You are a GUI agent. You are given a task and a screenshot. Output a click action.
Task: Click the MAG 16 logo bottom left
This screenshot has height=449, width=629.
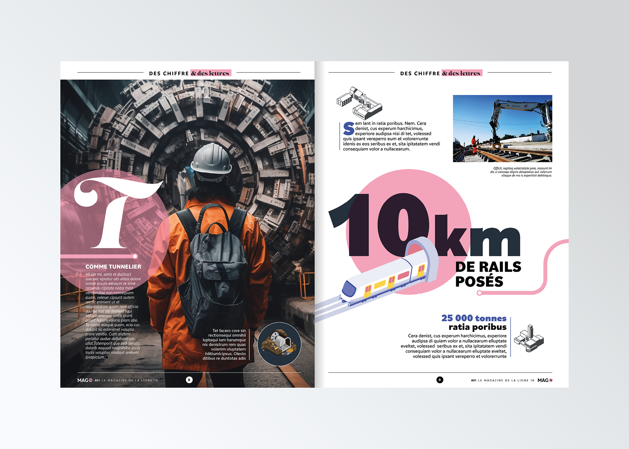coord(85,380)
